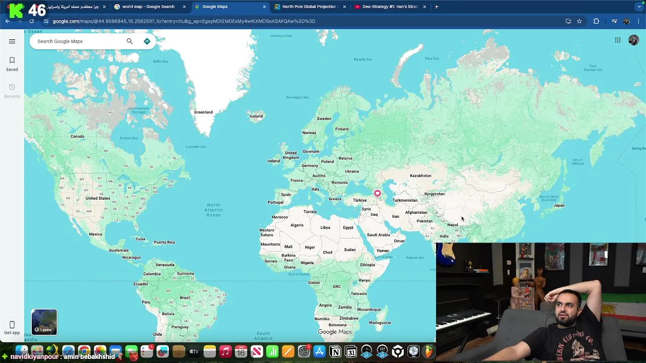Reload the page in the browser

click(31, 21)
